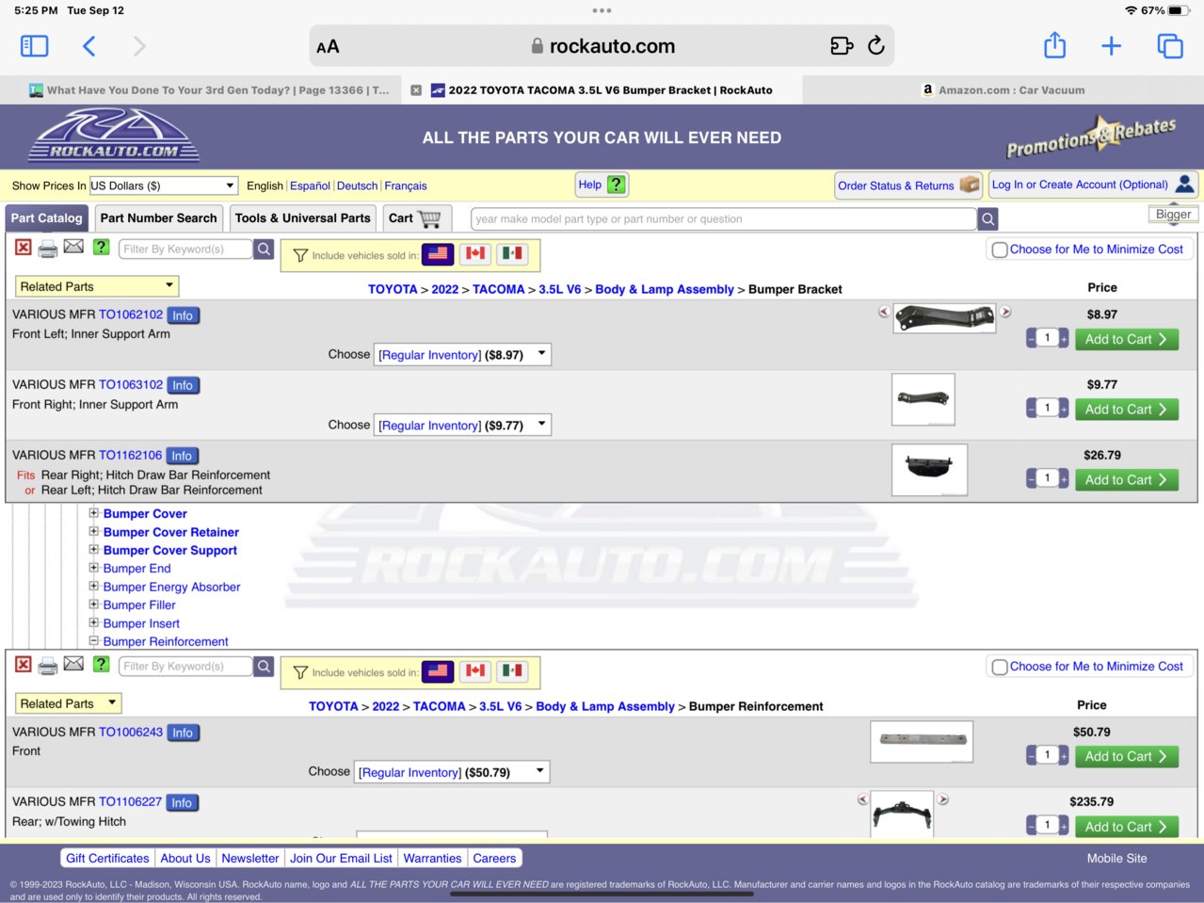This screenshot has height=903, width=1204.
Task: Open green help icon in Bumper Reinforcement listing
Action: [x=101, y=664]
